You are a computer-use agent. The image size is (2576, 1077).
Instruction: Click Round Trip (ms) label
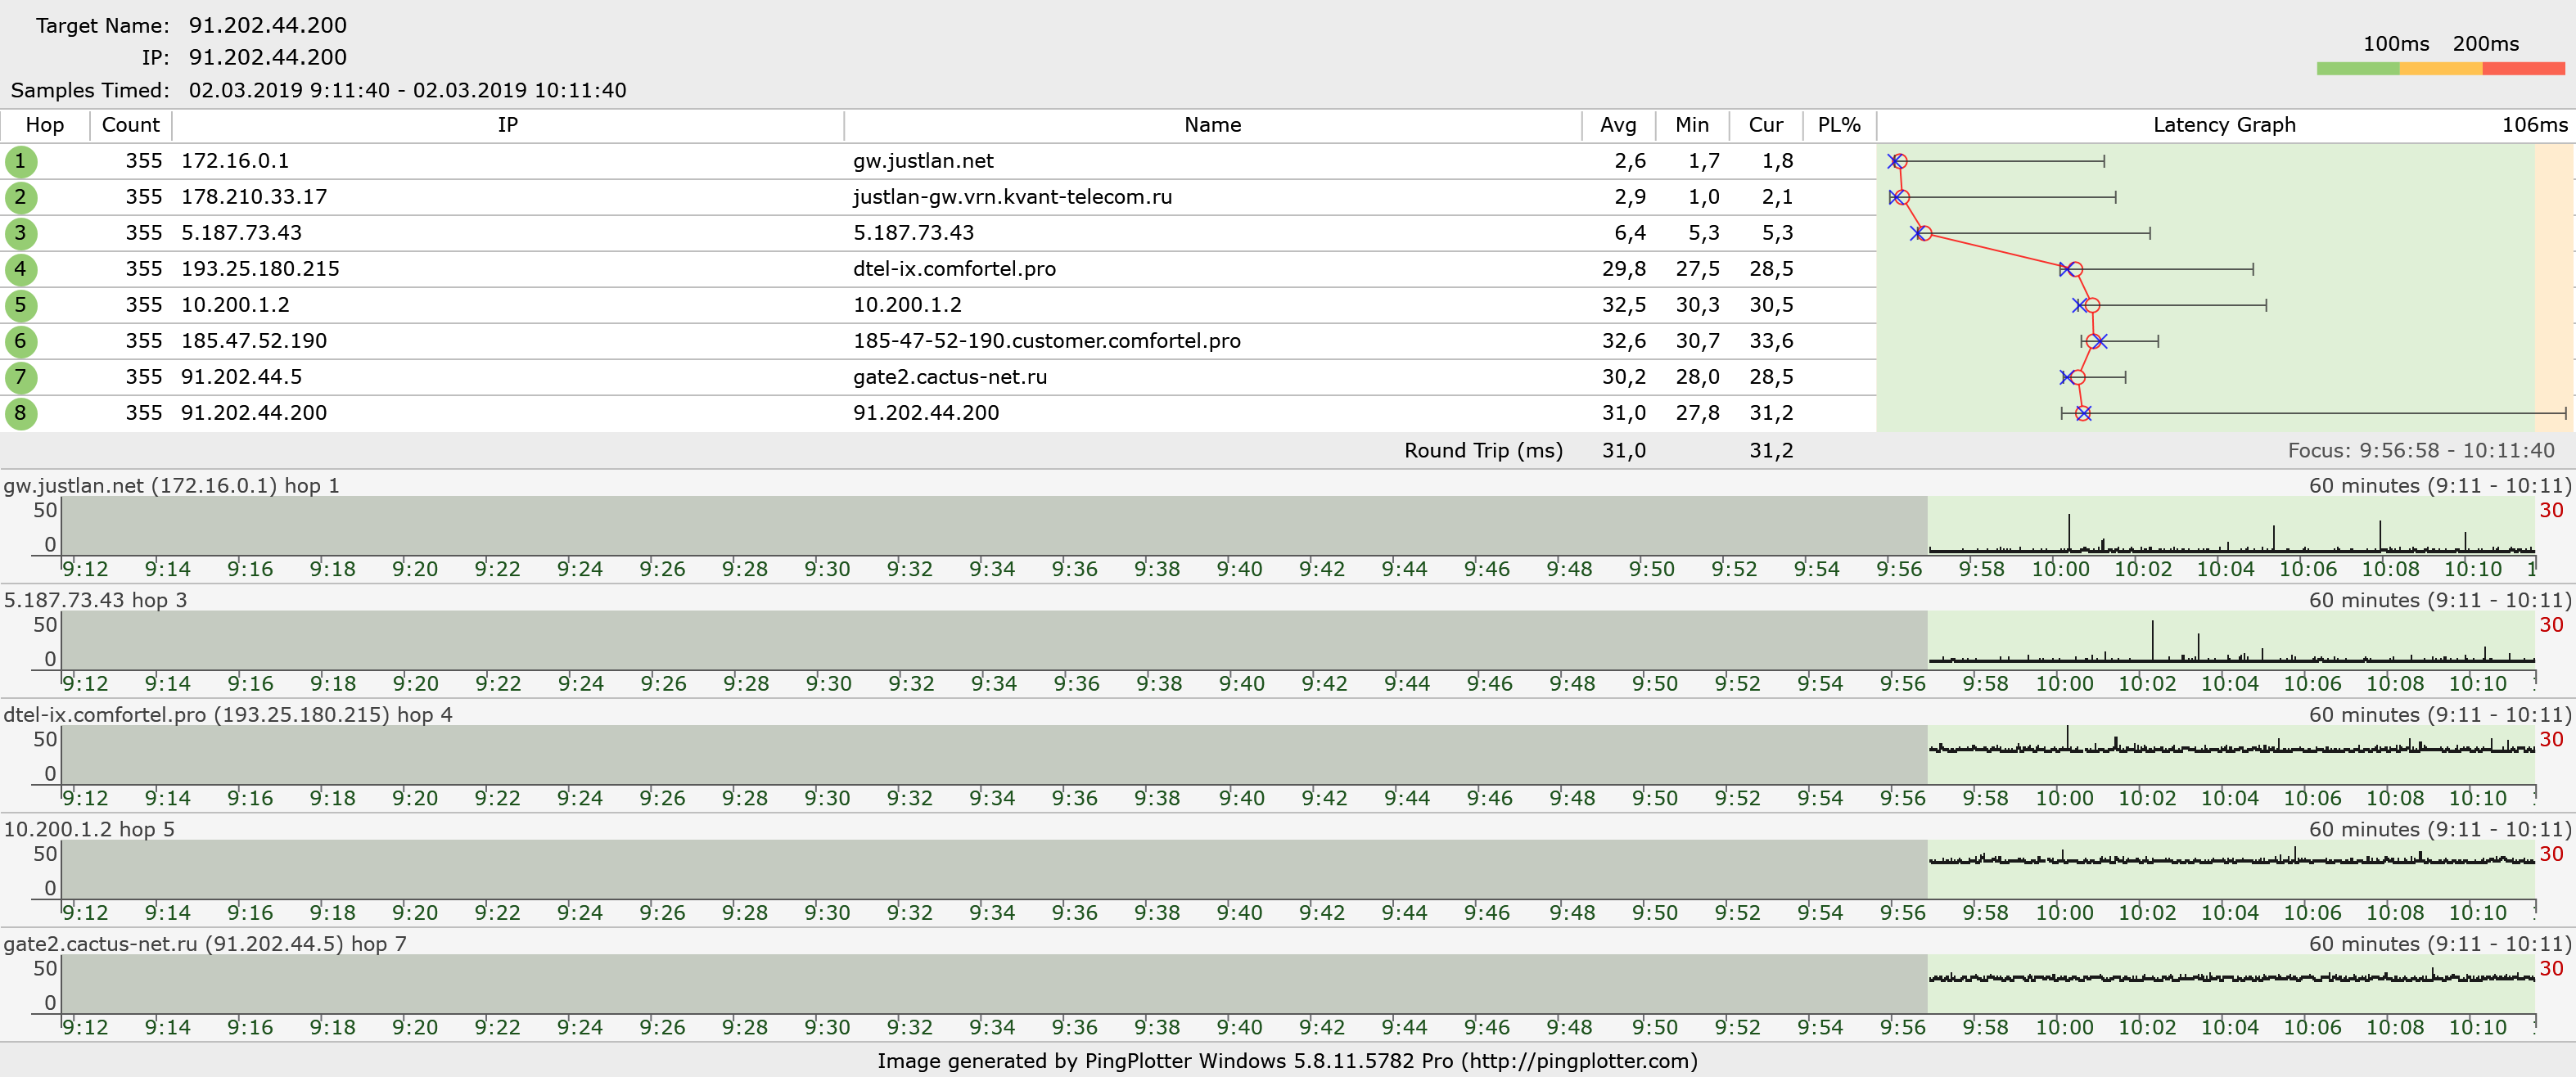pyautogui.click(x=1483, y=451)
